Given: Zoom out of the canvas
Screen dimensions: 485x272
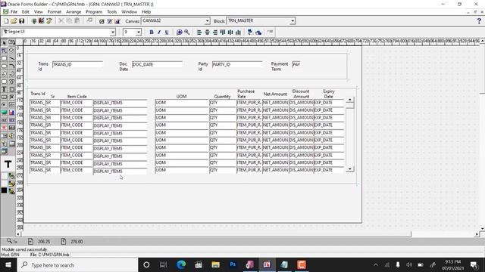Looking at the screenshot, I should (187, 32).
